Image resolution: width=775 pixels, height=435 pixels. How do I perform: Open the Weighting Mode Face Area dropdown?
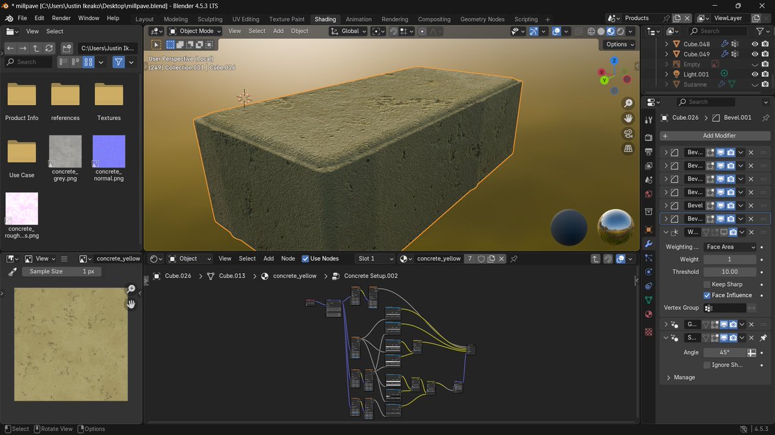[730, 246]
